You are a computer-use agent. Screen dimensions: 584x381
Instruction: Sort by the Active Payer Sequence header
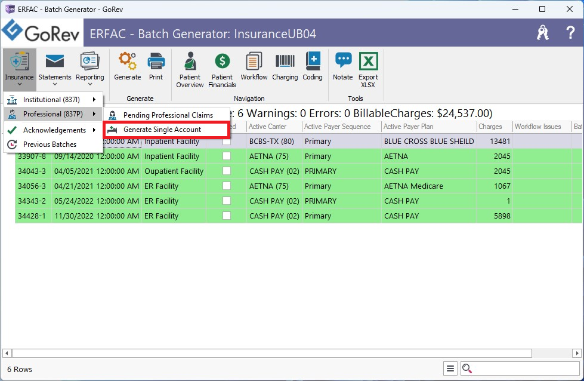[342, 127]
